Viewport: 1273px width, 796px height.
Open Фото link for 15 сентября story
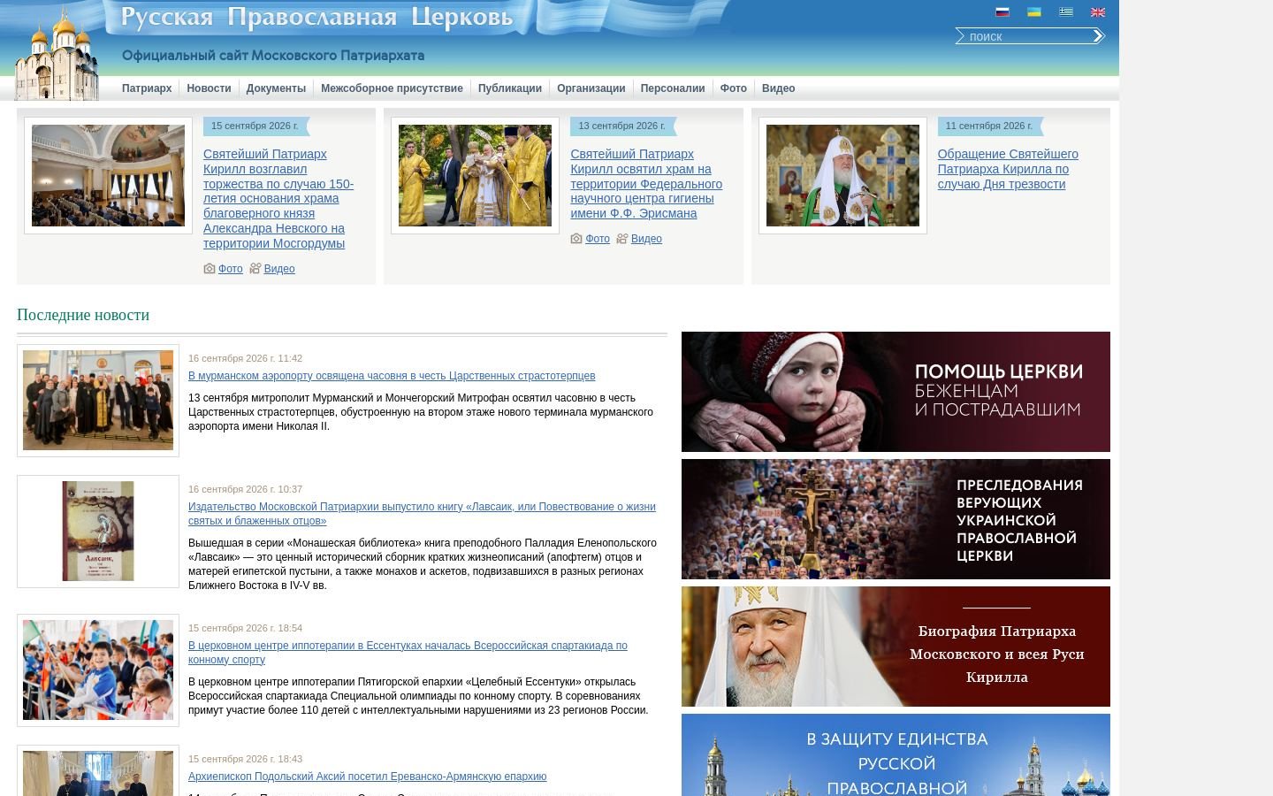231,269
